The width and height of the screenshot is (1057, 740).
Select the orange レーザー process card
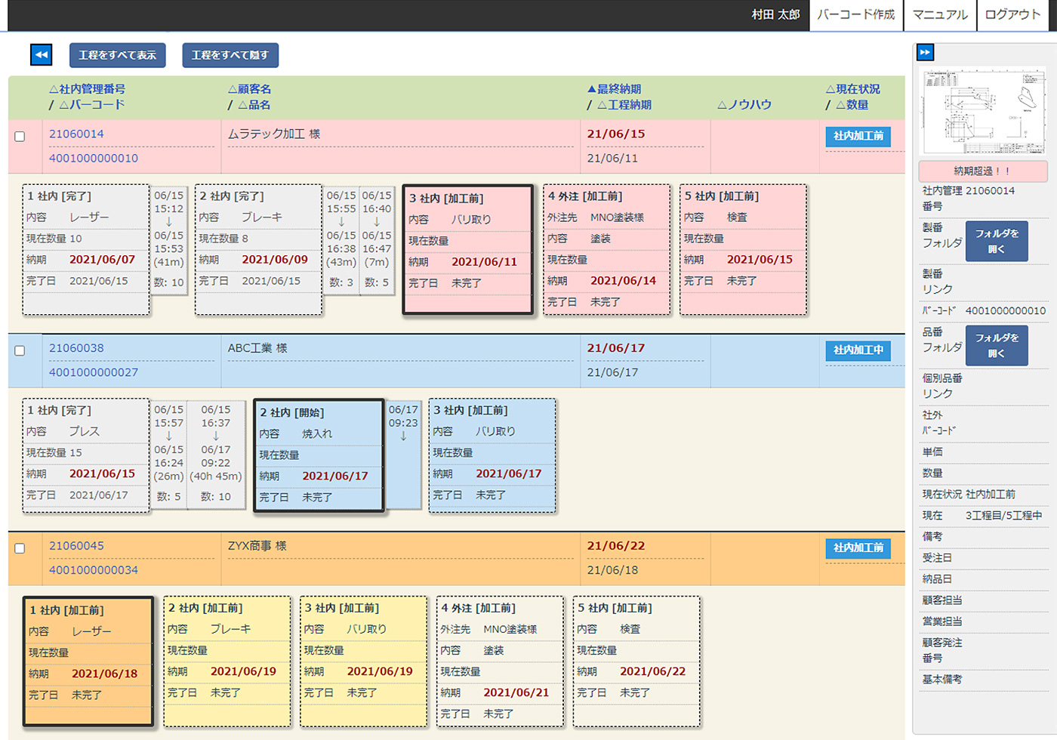pos(88,662)
